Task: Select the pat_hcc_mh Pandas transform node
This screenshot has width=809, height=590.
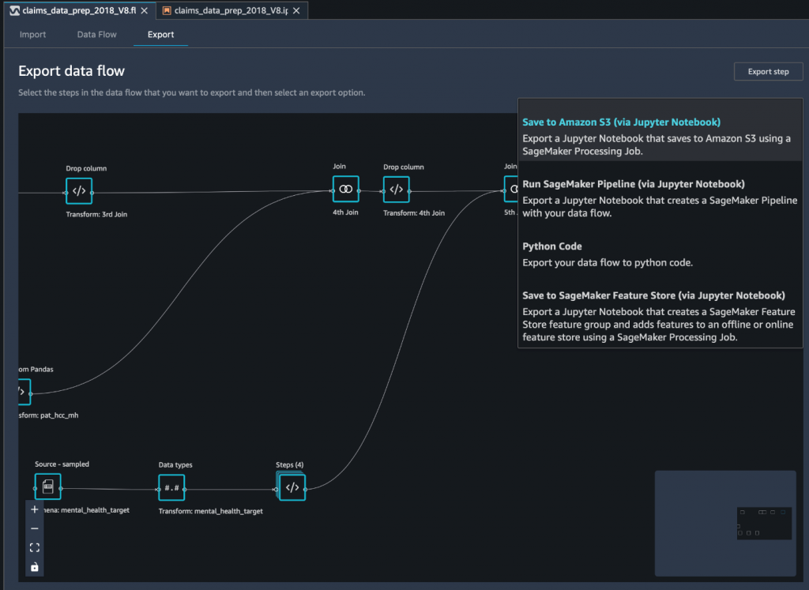Action: tap(24, 391)
